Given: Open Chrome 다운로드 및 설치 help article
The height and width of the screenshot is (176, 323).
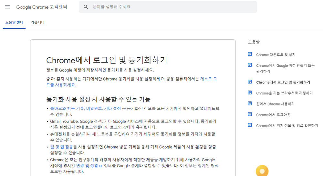Looking at the screenshot, I should coord(276,55).
